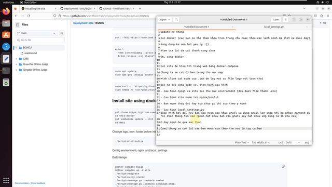This screenshot has height=187, width=332.
Task: Open the Share feedback footer link
Action: point(38,183)
